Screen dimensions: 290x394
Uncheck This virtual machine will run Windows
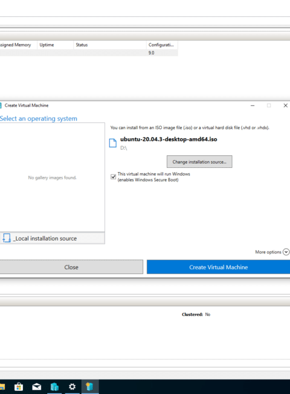click(113, 176)
